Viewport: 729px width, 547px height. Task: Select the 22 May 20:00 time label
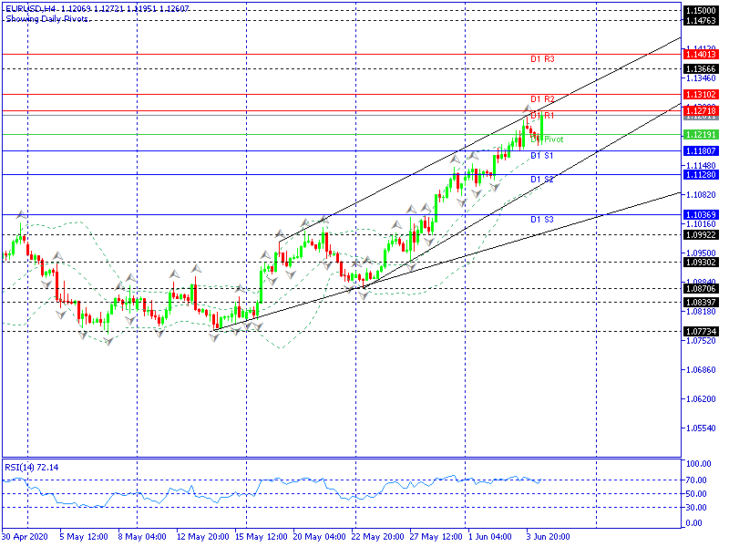click(x=376, y=537)
